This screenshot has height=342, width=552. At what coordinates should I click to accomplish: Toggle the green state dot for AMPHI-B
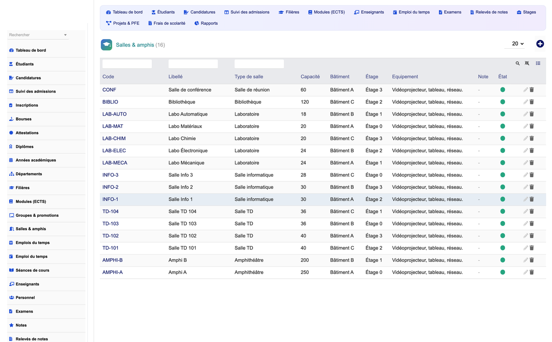coord(503,260)
